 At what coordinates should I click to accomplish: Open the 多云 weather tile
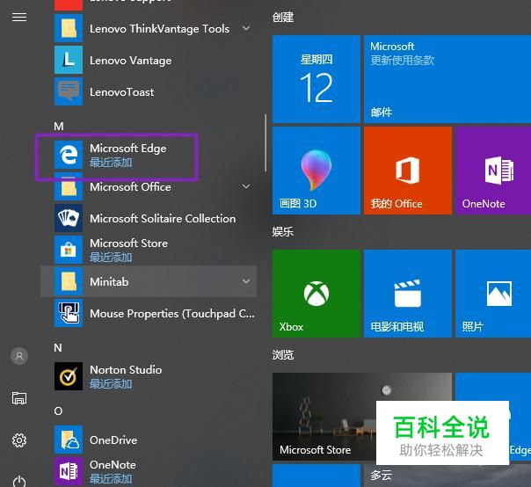point(447,476)
